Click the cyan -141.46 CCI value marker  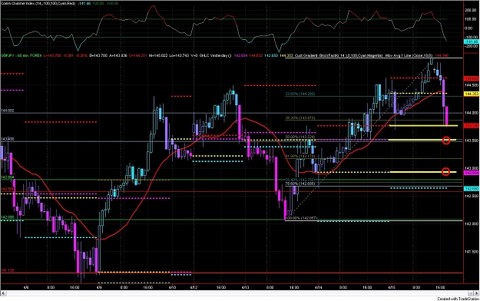472,41
